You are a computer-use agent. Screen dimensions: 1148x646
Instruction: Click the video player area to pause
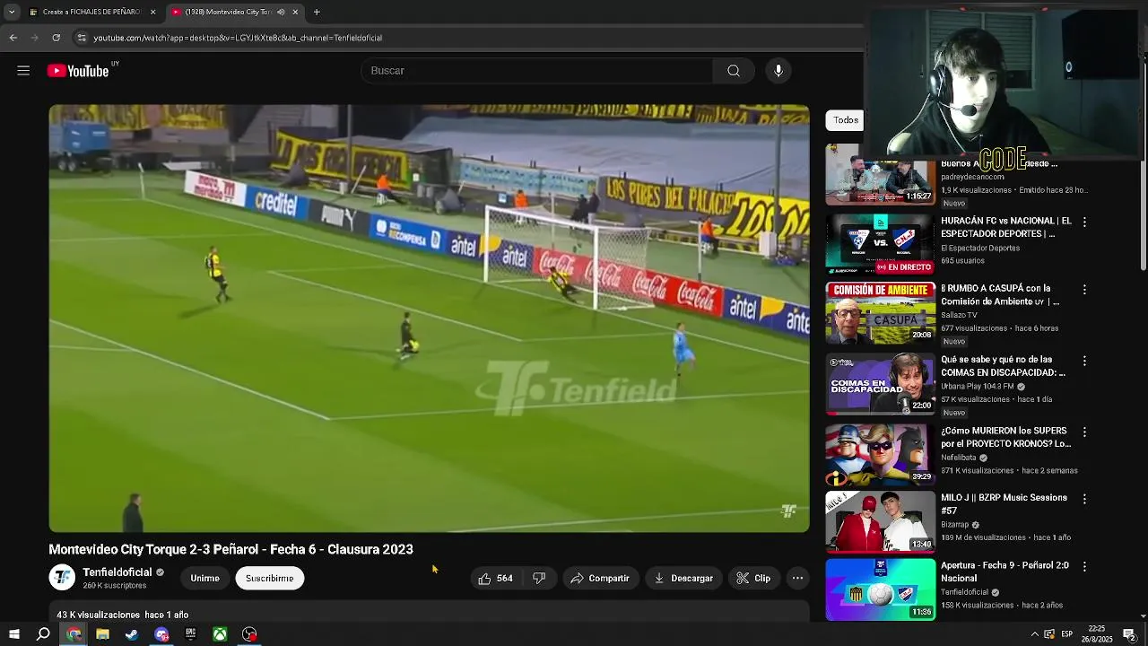point(429,319)
